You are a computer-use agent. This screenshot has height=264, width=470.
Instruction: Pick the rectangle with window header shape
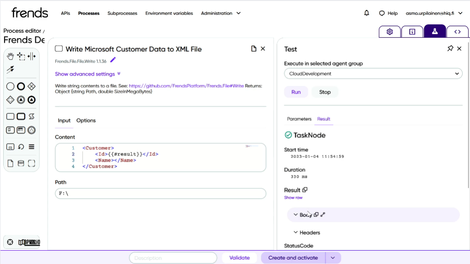(21, 130)
